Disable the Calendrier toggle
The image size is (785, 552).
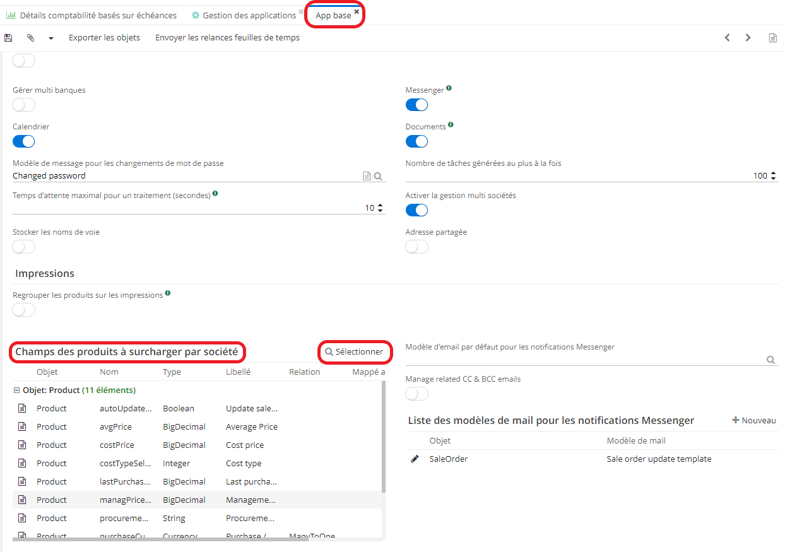[24, 141]
